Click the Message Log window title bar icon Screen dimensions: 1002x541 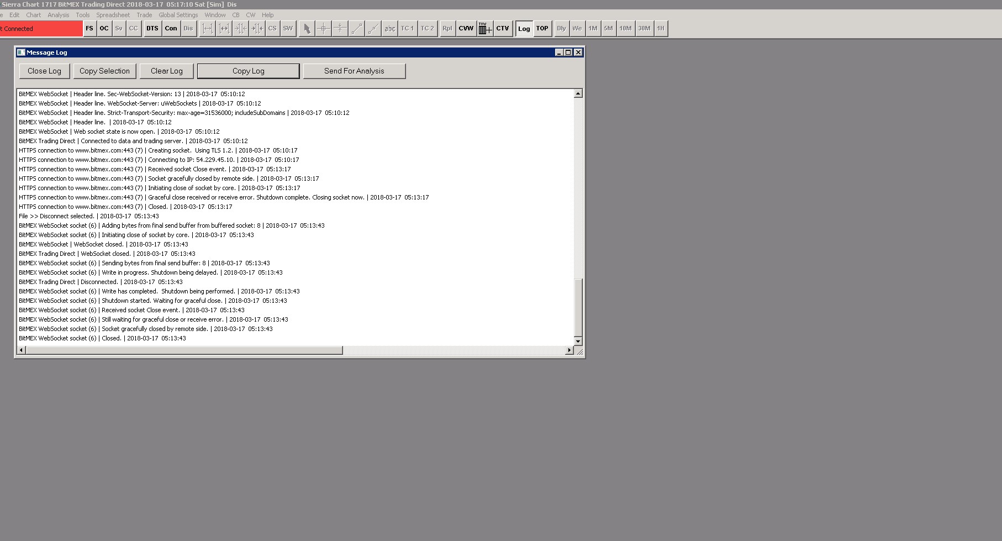21,52
